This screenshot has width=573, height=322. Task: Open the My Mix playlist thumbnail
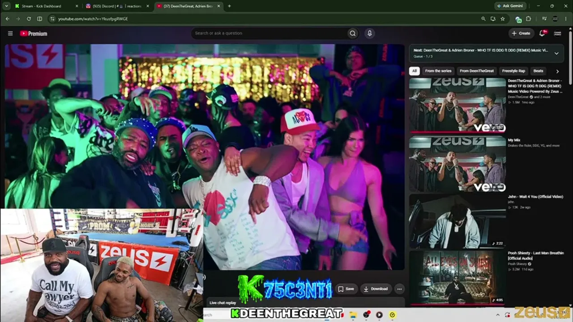[x=458, y=164]
